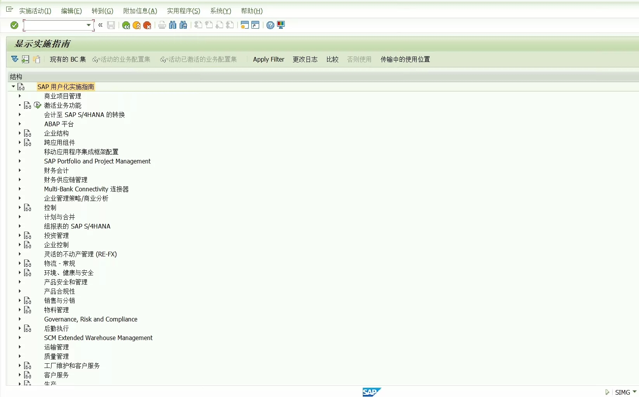The height and width of the screenshot is (397, 639).
Task: Select Governance, Risk and Compliance row
Action: (90, 319)
